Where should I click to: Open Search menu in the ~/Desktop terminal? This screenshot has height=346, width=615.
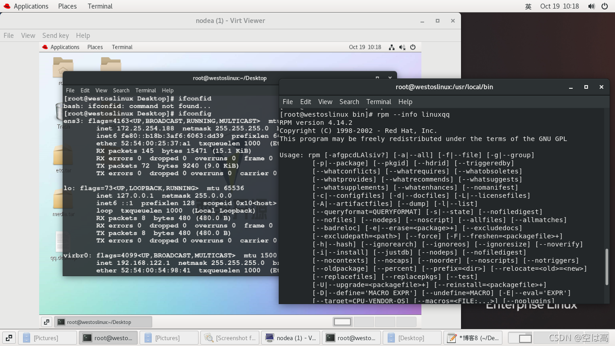coord(121,90)
